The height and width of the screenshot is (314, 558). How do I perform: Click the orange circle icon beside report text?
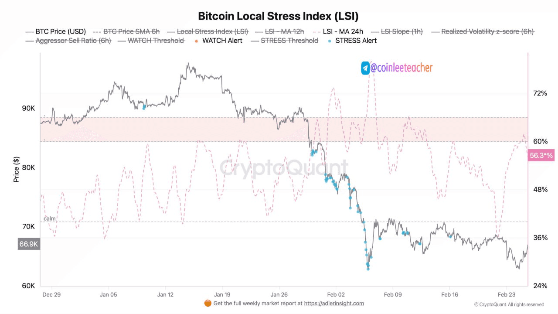[x=208, y=303]
